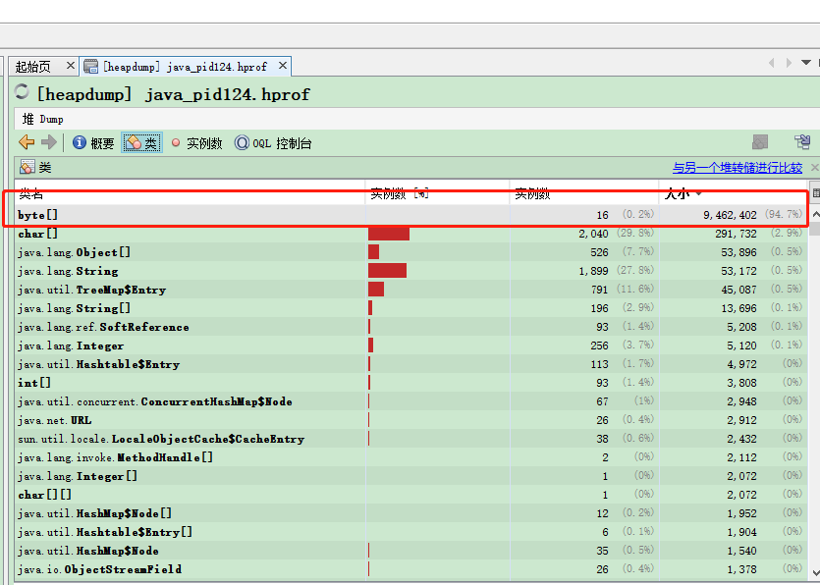Click the 1,899 instance count cell
The width and height of the screenshot is (820, 585).
593,271
